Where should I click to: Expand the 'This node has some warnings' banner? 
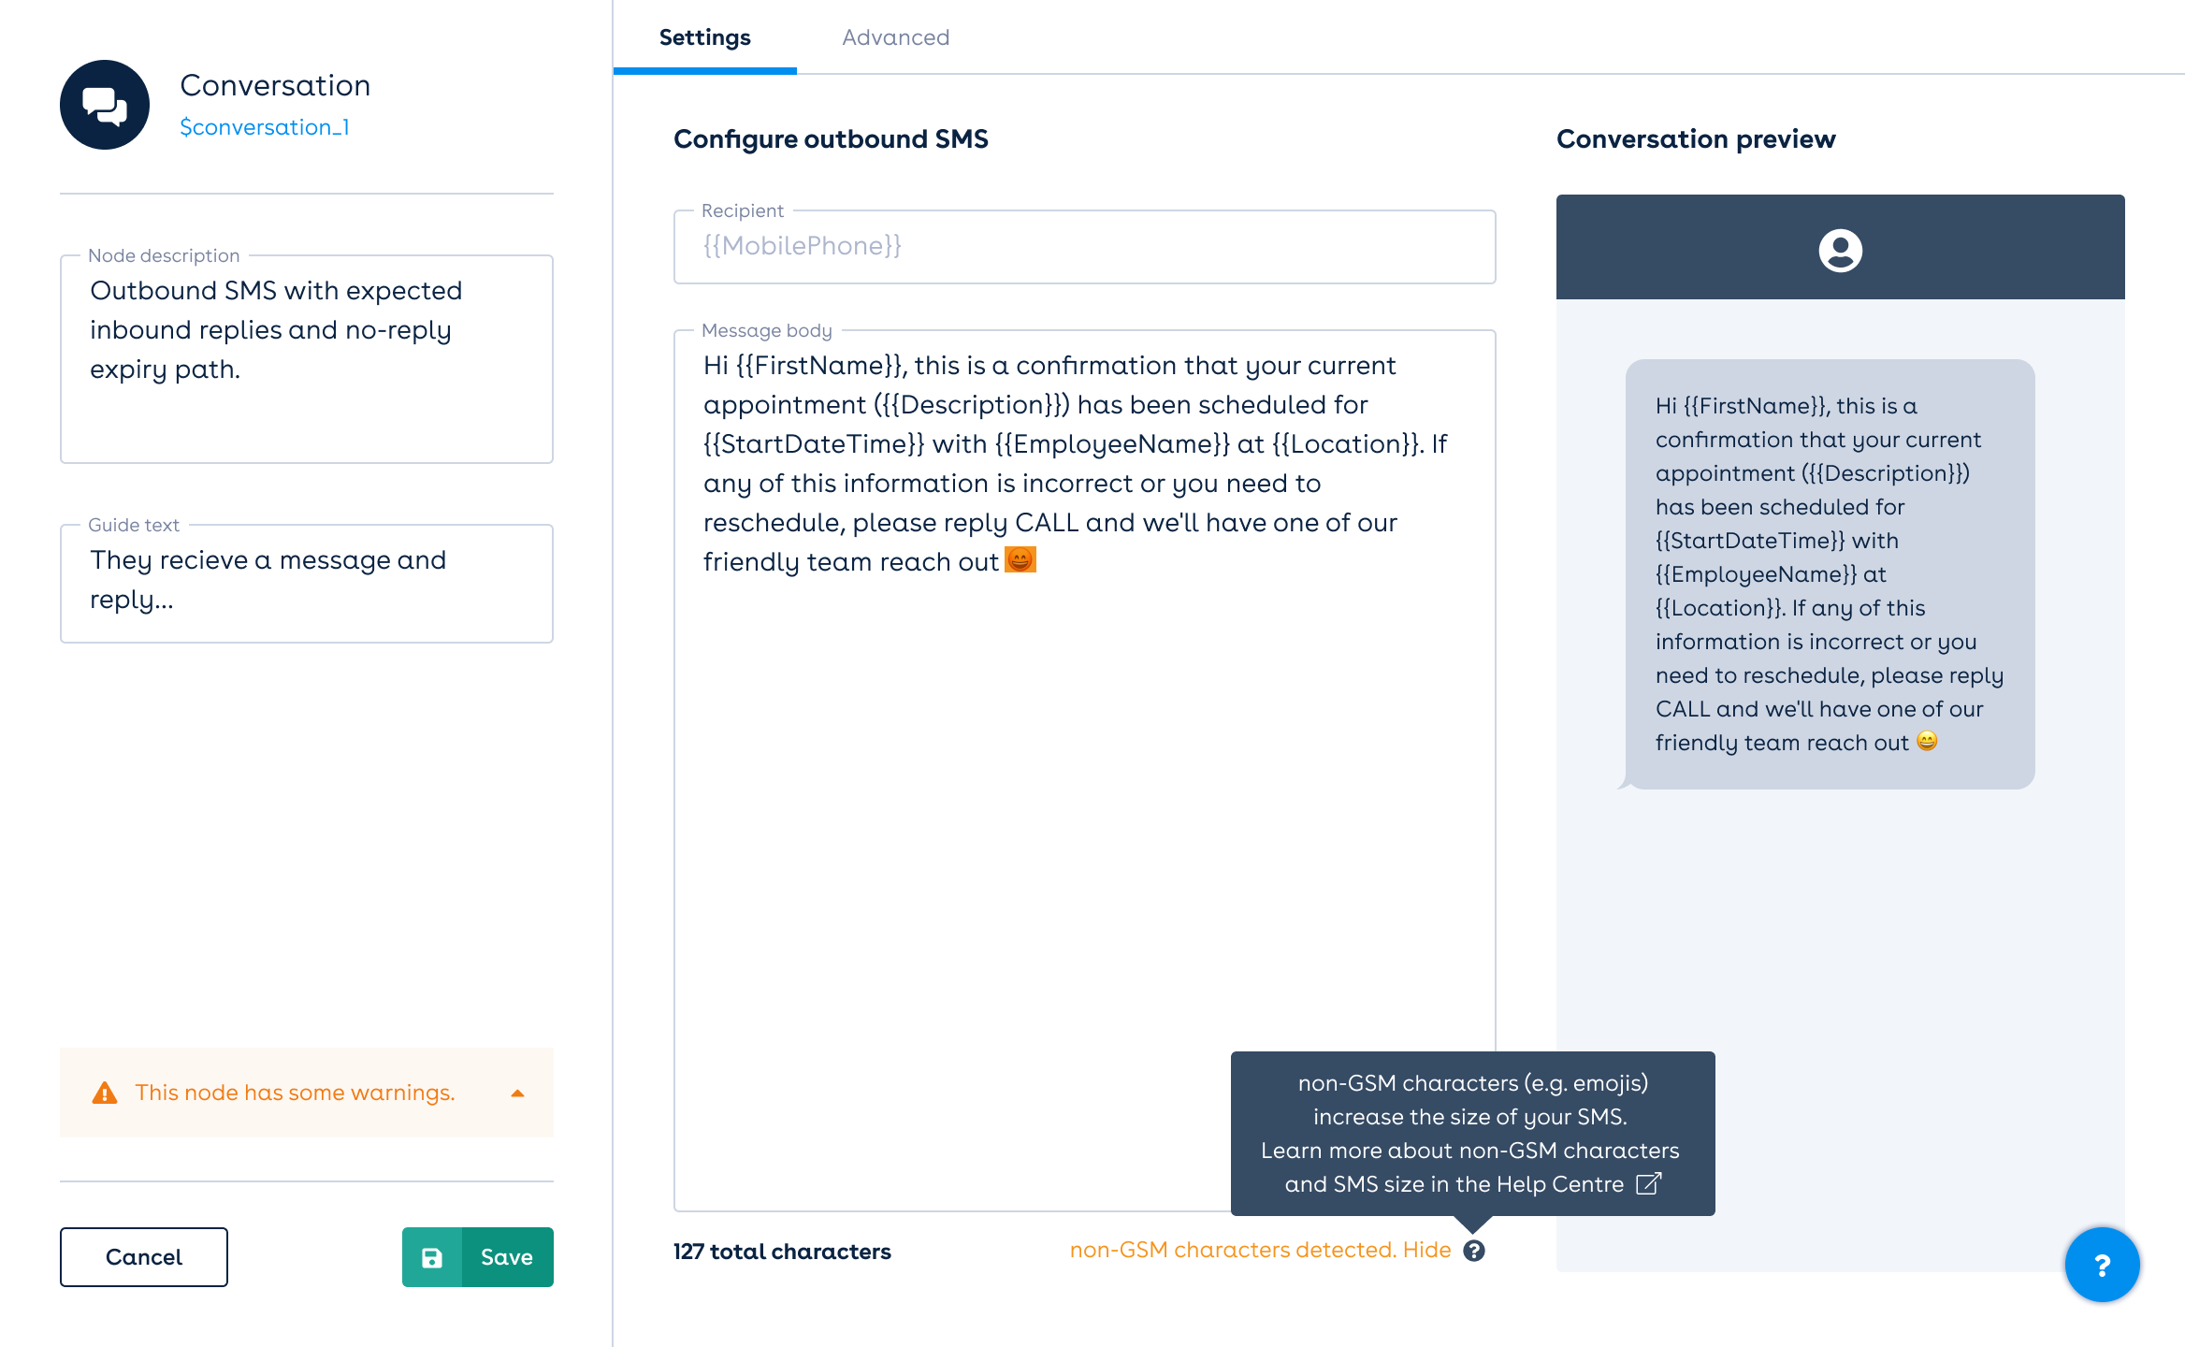(x=295, y=1093)
